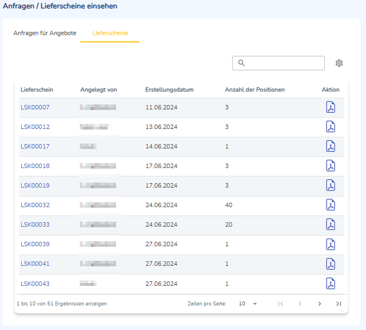Open table settings gear icon
Image resolution: width=366 pixels, height=330 pixels.
[339, 63]
